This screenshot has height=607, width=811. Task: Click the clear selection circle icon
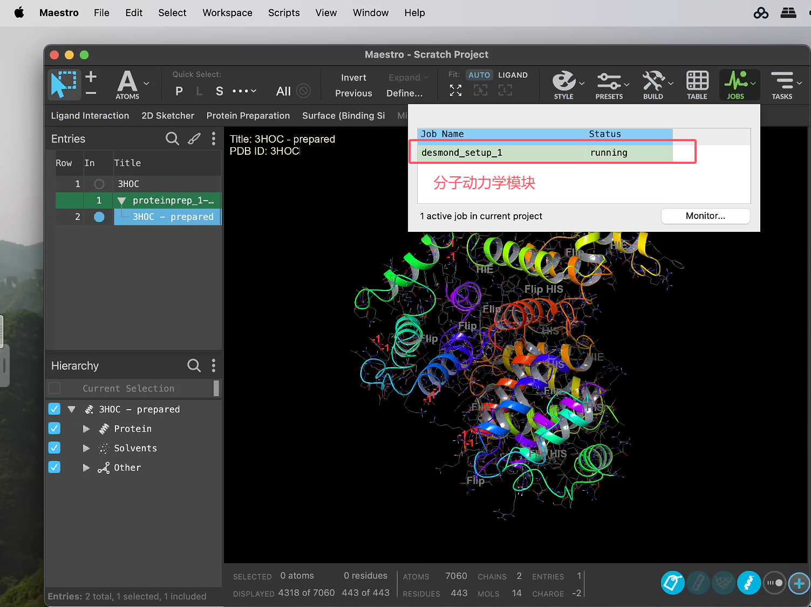coord(304,91)
